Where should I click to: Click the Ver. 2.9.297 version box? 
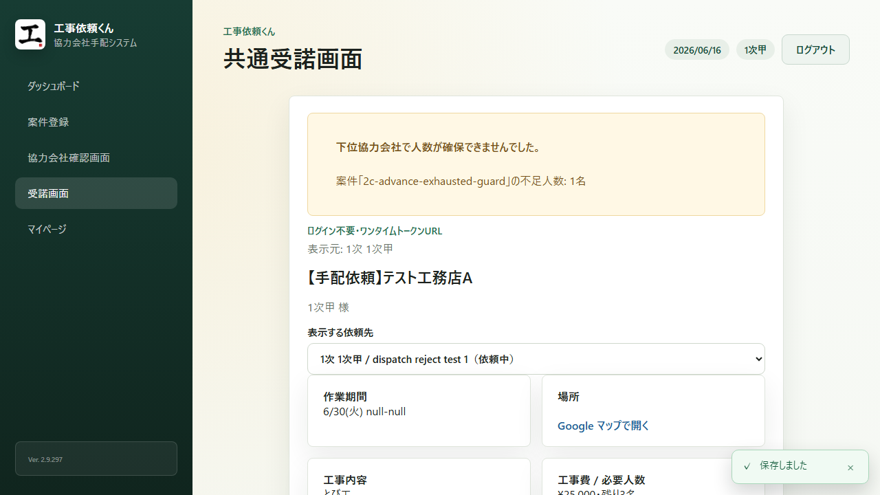point(96,459)
